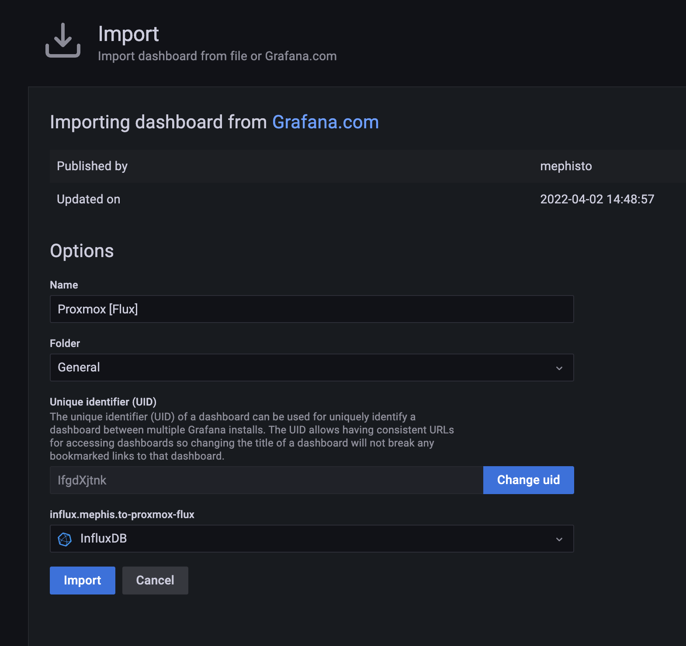Open the Grafana.com link in heading
Screen dimensions: 686x646
click(x=326, y=122)
